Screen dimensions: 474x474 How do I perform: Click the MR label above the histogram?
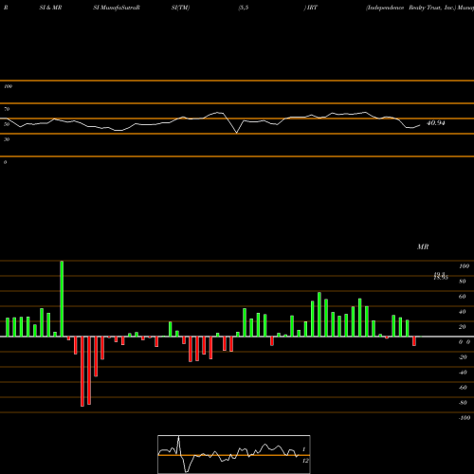[423, 246]
